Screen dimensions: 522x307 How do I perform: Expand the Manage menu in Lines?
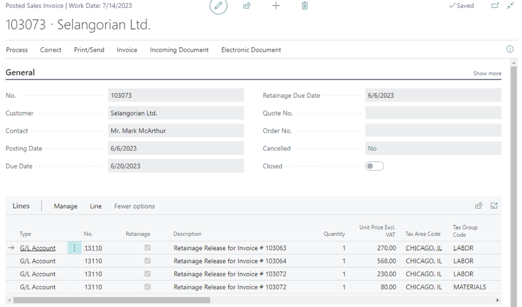[65, 206]
